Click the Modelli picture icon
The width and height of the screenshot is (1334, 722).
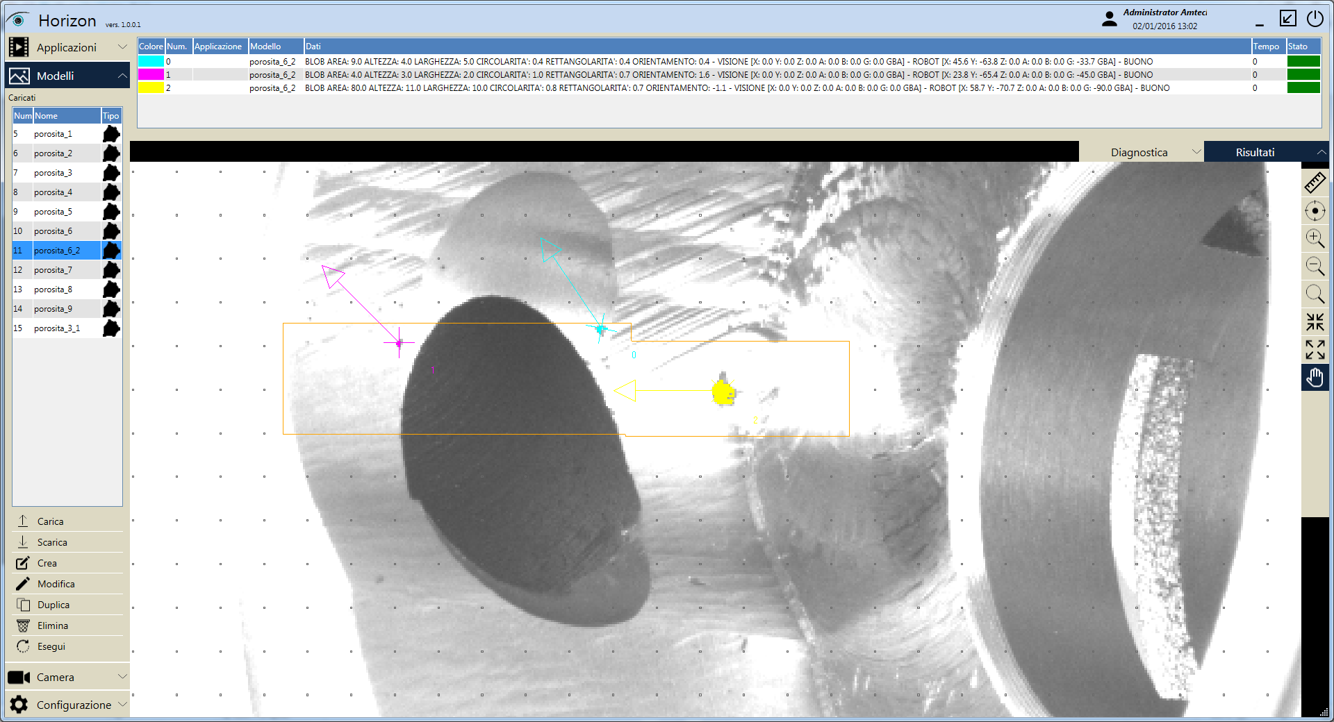point(19,76)
